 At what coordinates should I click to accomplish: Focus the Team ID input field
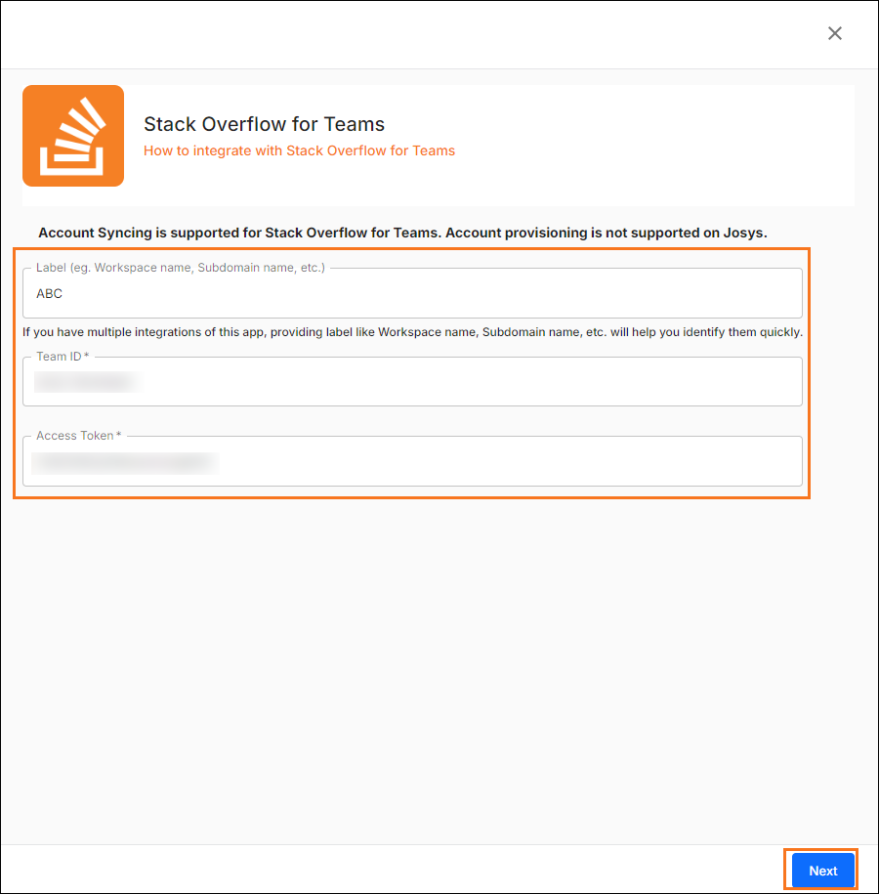[x=413, y=381]
